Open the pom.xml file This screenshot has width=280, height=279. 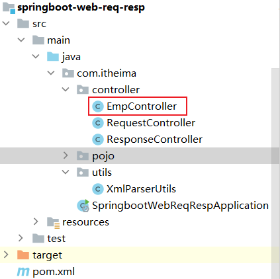pos(54,272)
